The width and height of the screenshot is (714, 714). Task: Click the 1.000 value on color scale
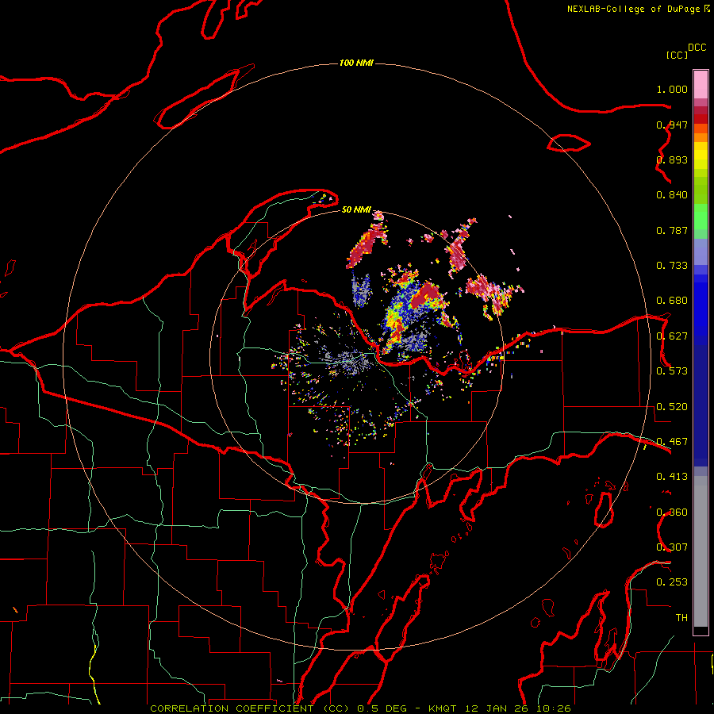coord(672,89)
